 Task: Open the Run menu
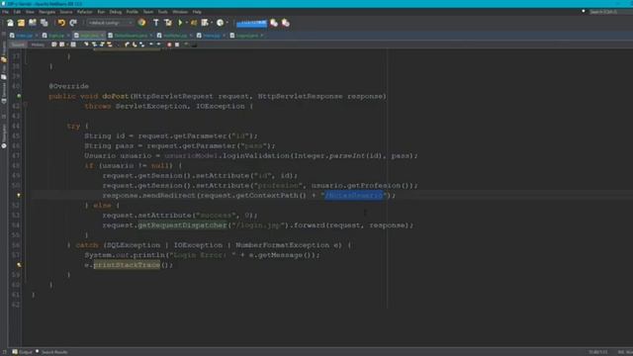101,12
